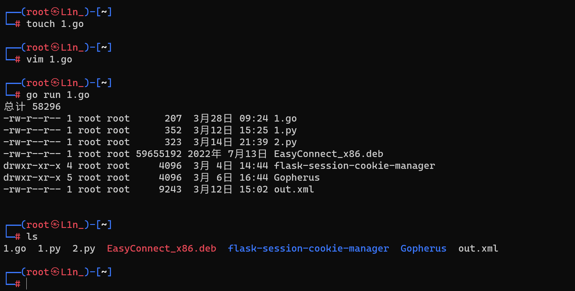Click the 'touch 1.go' command text
Viewport: 575px width, 291px height.
[55, 24]
